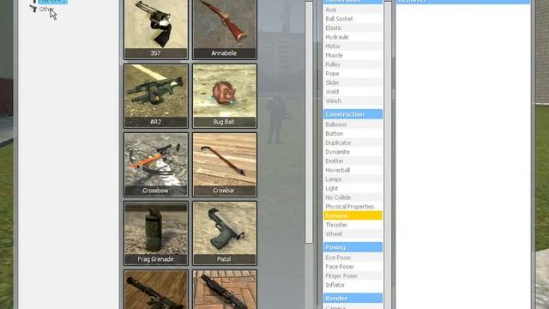The image size is (549, 309).
Task: Open the Duplicator tool
Action: coord(353,143)
